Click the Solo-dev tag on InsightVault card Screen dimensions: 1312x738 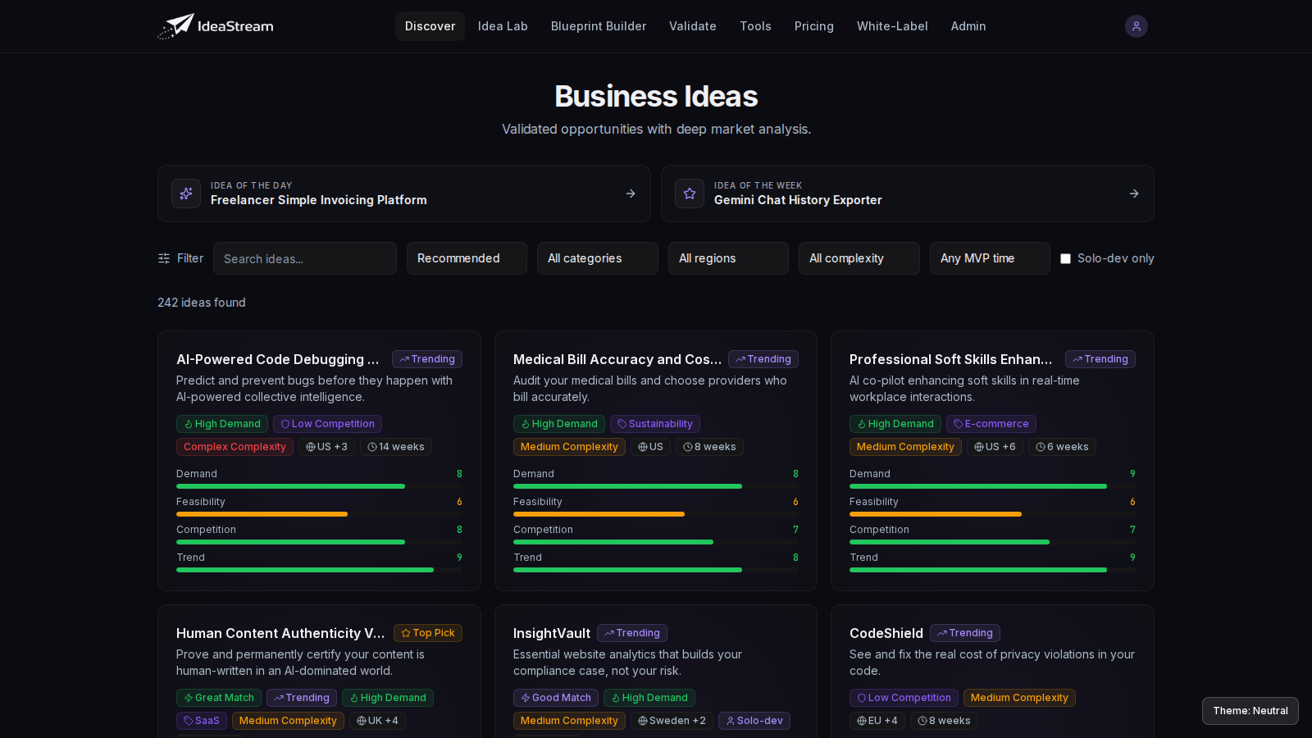(x=754, y=721)
